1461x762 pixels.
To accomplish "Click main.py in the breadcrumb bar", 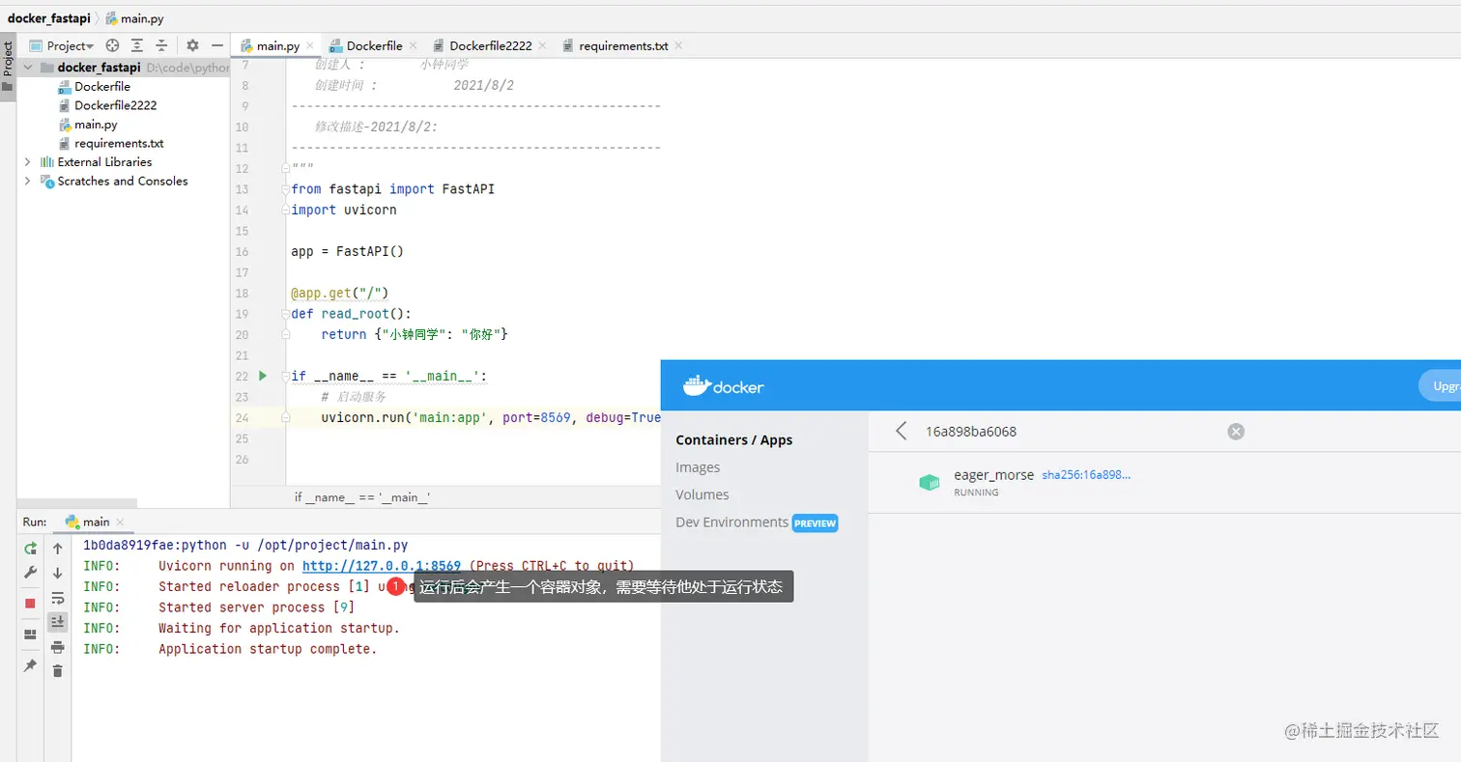I will (x=132, y=17).
